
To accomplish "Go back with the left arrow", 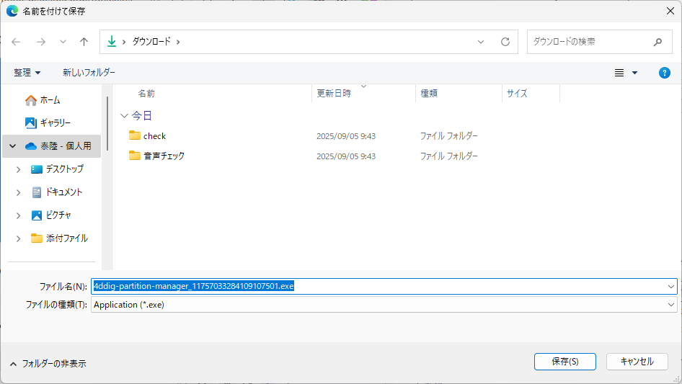I will [x=16, y=42].
